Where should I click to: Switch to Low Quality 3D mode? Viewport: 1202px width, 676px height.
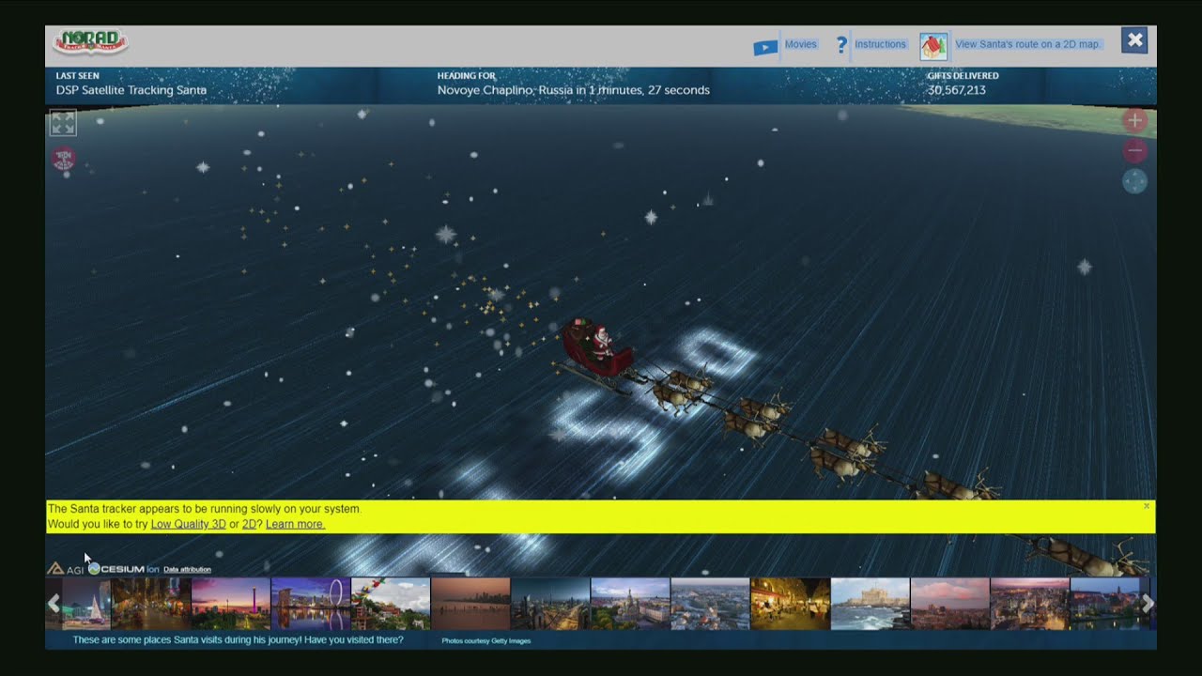coord(188,524)
